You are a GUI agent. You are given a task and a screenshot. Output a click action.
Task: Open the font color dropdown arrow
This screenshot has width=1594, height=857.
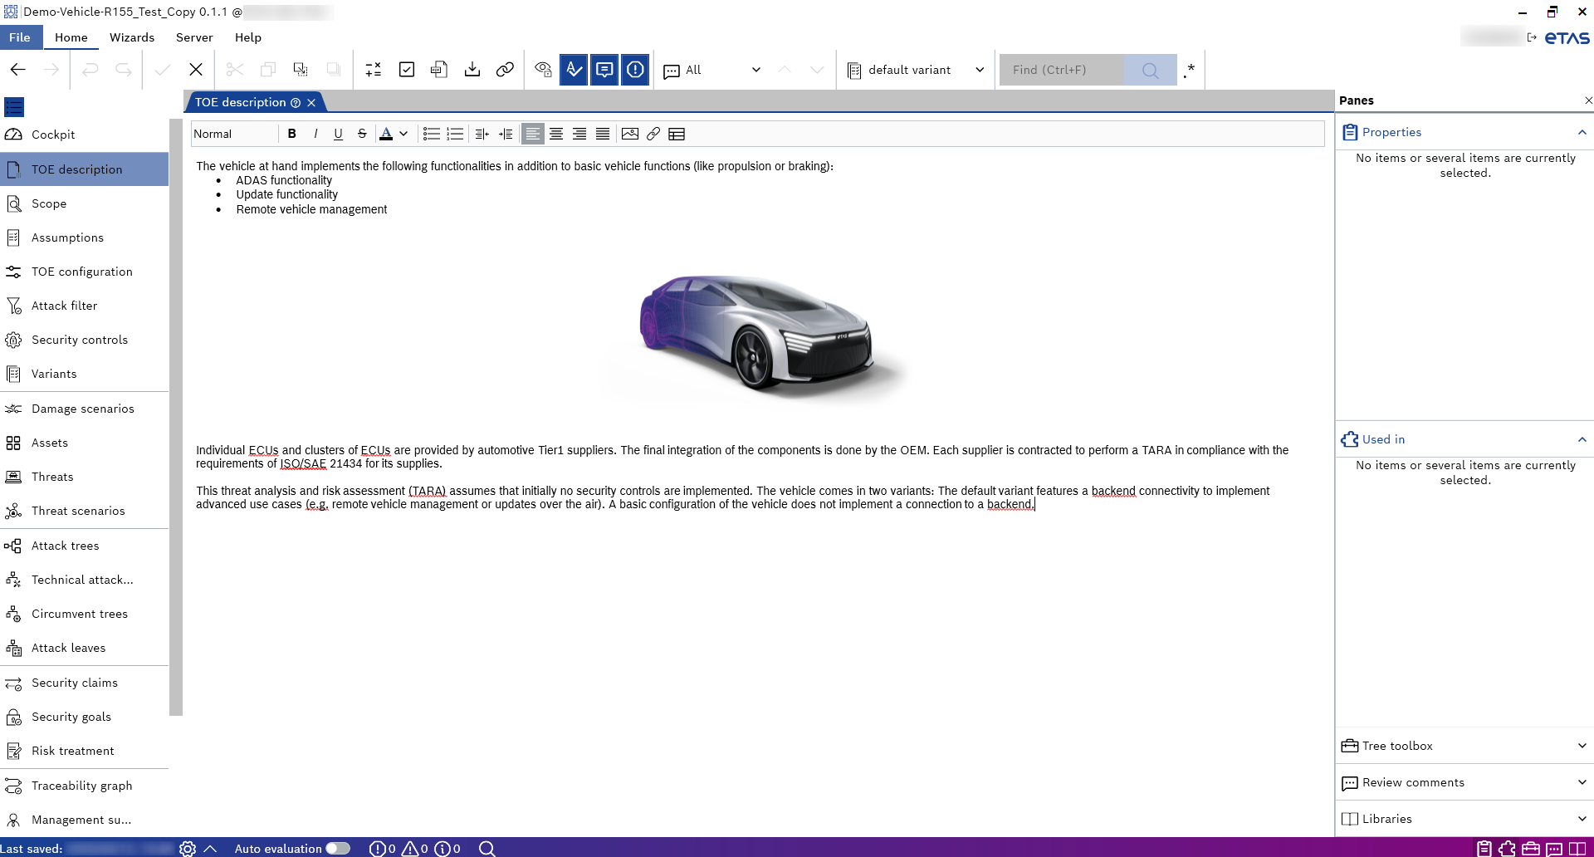[x=403, y=134]
